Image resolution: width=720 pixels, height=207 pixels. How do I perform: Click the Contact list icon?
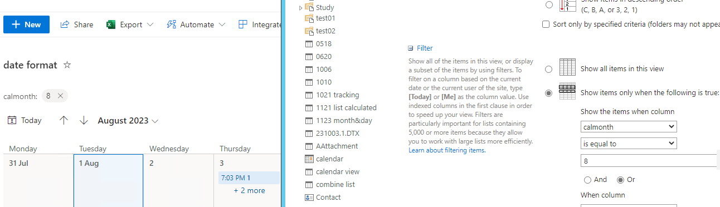pyautogui.click(x=309, y=198)
